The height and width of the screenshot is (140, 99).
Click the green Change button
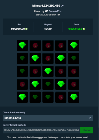(x=87, y=130)
